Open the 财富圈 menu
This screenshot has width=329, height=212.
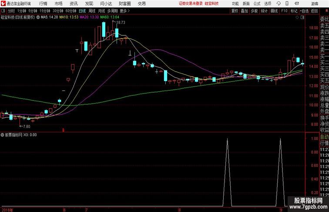click(125, 3)
